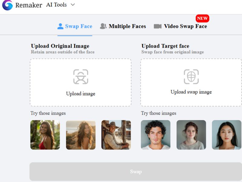242x182 pixels.
Task: Expand the chevron beside AI Tools
Action: [x=72, y=5]
